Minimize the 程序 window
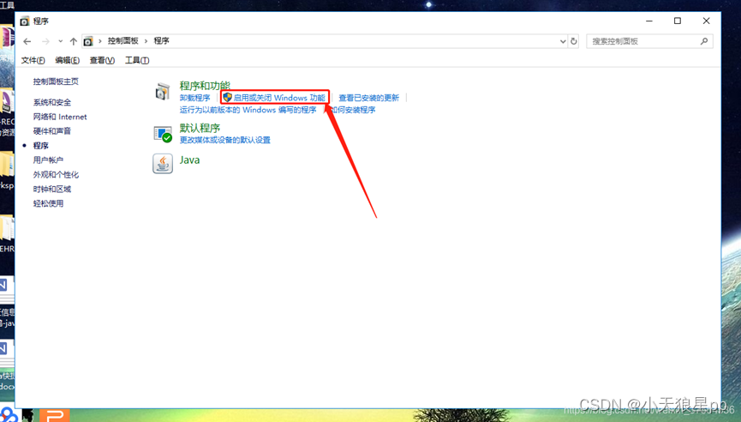This screenshot has height=422, width=741. (649, 21)
